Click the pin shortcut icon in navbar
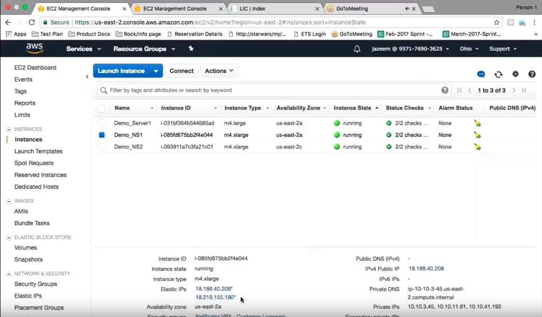Viewport: 542px width, 317px height. (x=191, y=49)
